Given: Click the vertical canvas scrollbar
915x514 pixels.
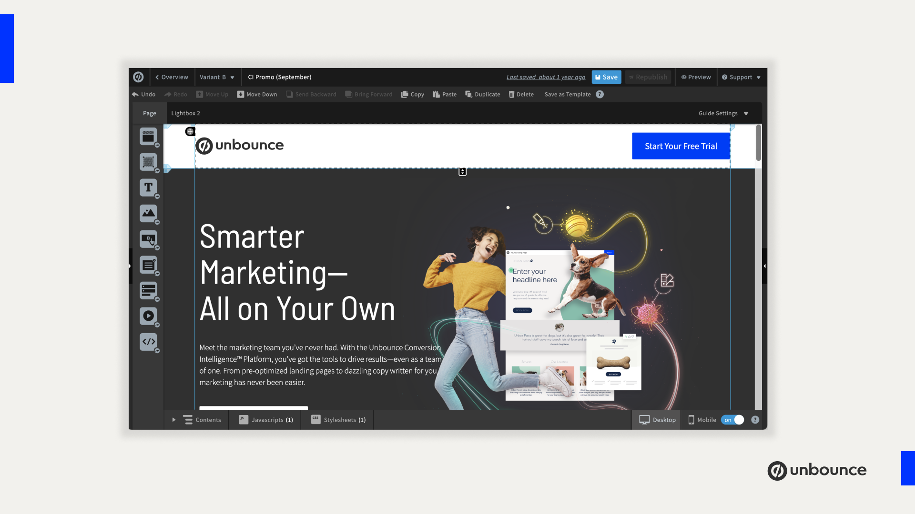Looking at the screenshot, I should (x=758, y=143).
